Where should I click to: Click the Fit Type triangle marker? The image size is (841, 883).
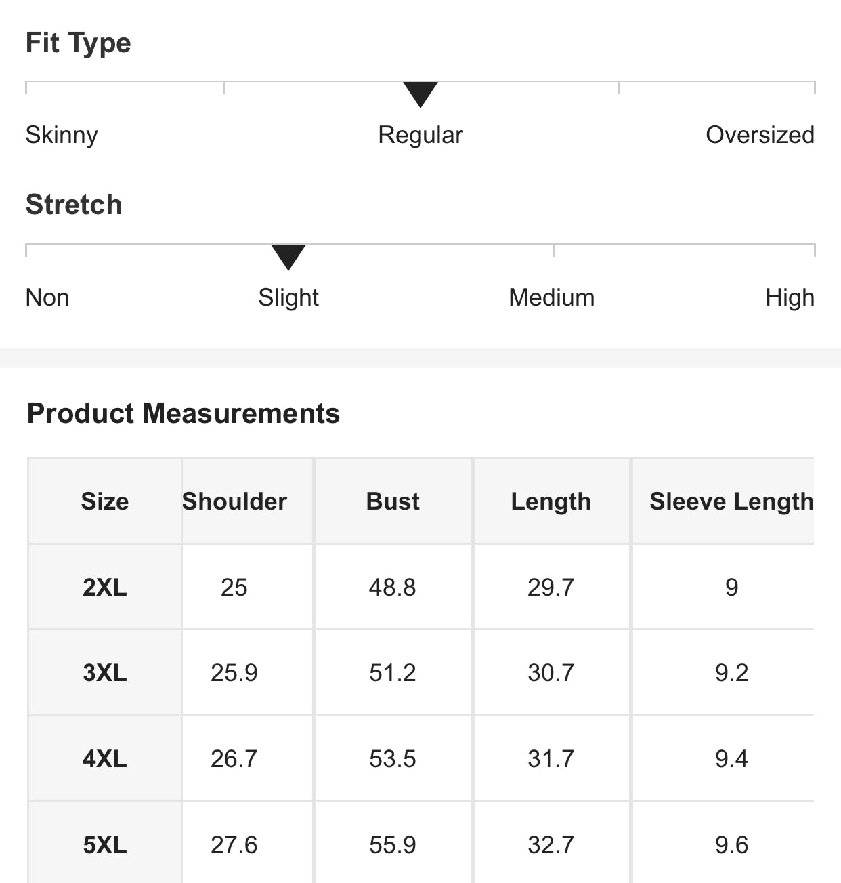[x=420, y=94]
